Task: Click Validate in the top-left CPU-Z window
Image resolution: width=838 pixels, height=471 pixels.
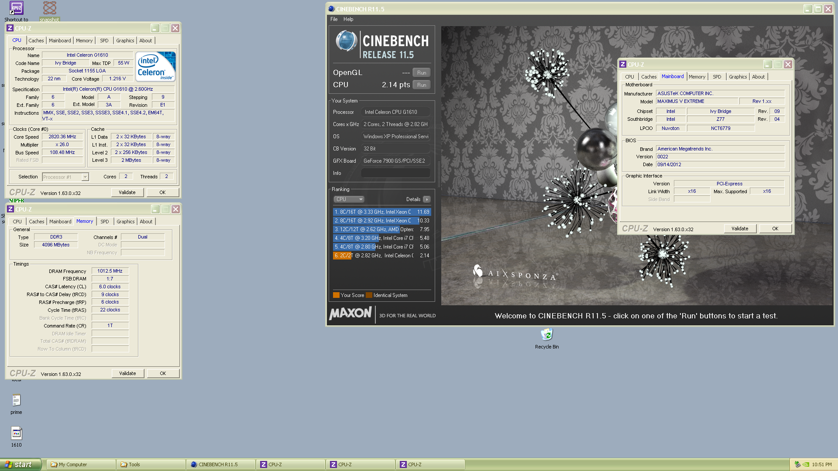Action: point(127,192)
